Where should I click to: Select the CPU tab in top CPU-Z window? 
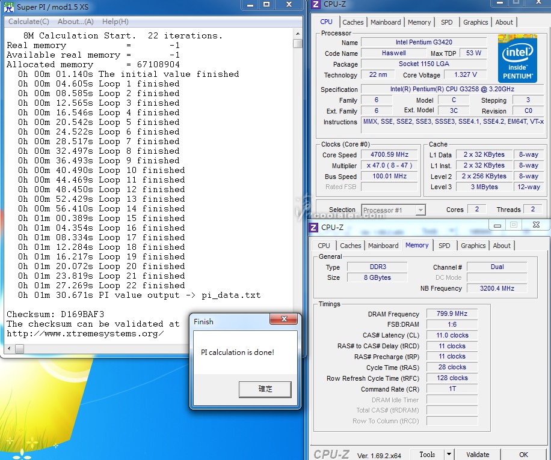coord(326,22)
